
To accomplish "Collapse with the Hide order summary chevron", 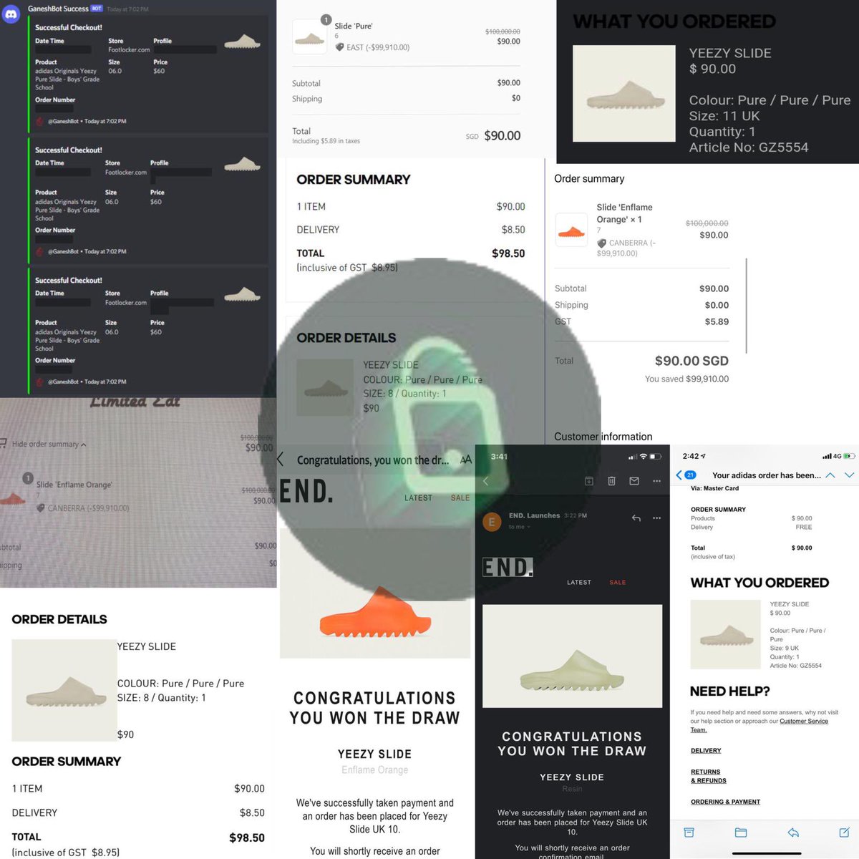I will click(84, 445).
